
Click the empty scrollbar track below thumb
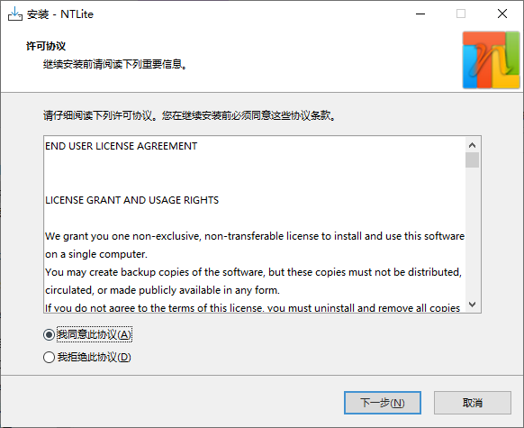(x=472, y=232)
